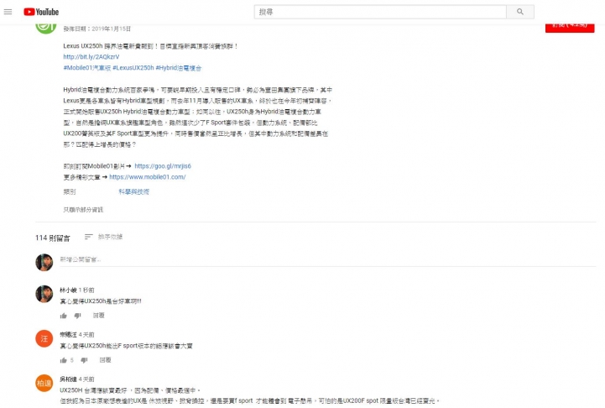The height and width of the screenshot is (408, 605).
Task: Open the #Hybrid hashtag link
Action: tap(178, 67)
